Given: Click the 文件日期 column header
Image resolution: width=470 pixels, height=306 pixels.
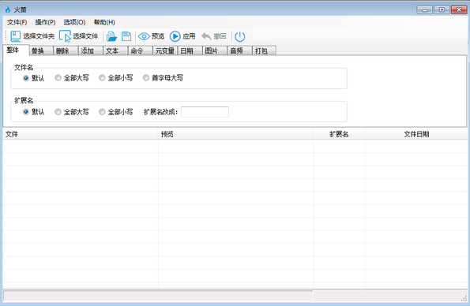Looking at the screenshot, I should (416, 134).
